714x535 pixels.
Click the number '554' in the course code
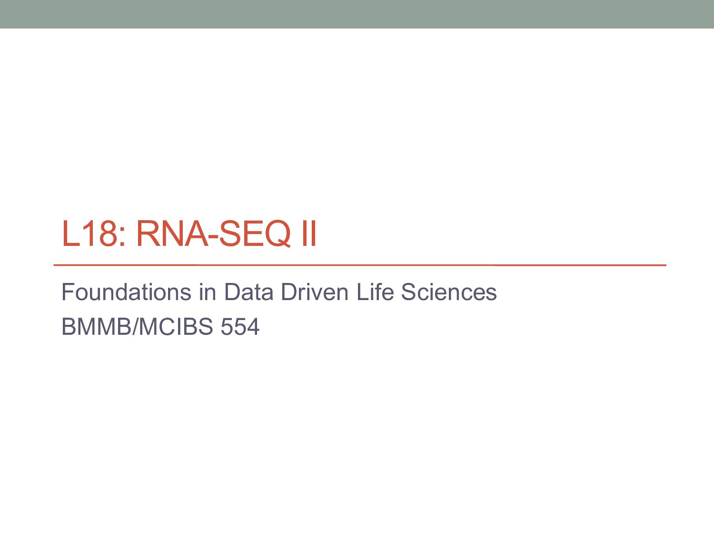click(240, 327)
